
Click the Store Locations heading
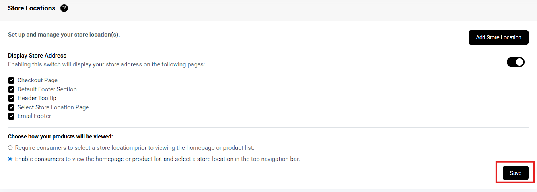31,8
